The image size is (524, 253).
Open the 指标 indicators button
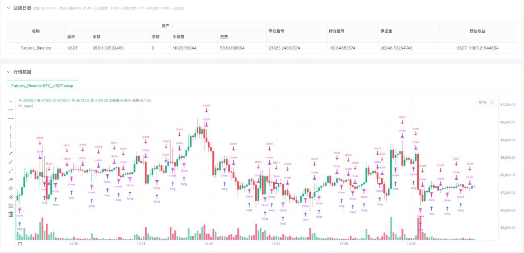point(482,102)
